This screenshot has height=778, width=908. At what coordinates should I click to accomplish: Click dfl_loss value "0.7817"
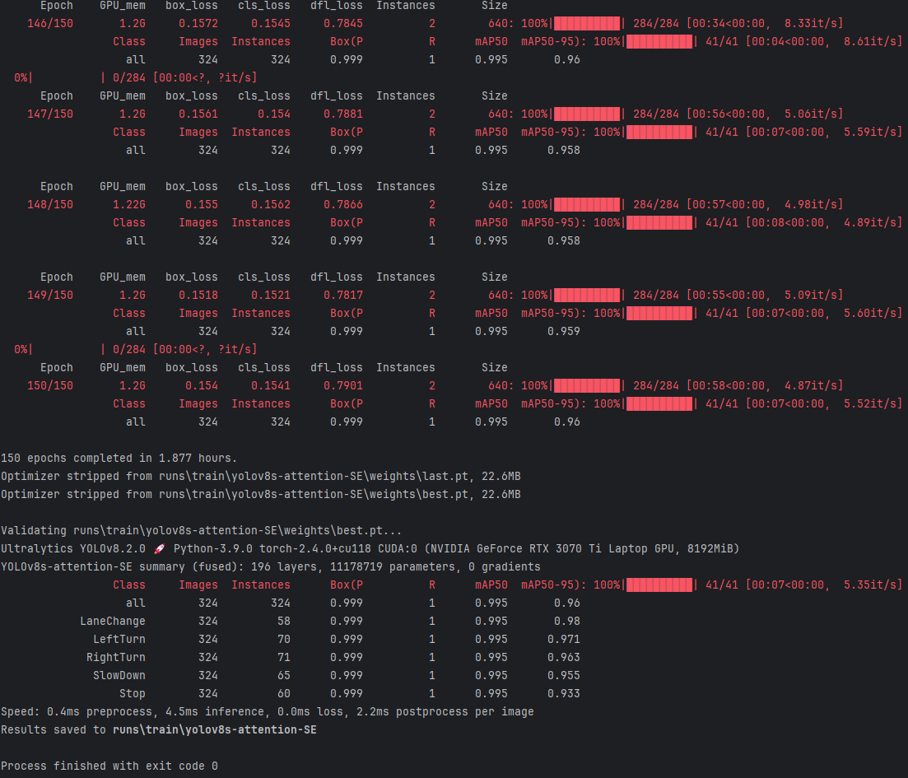tap(342, 295)
